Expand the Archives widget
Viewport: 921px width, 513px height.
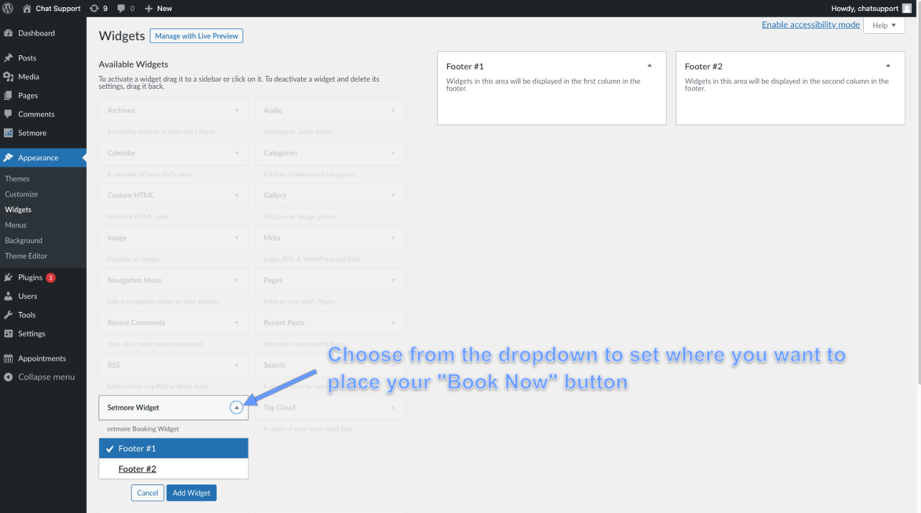(237, 110)
